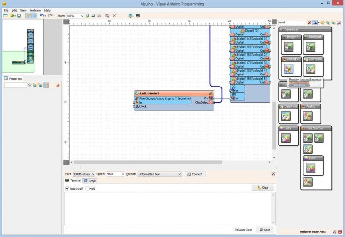This screenshot has height=237, width=345.
Task: Pick the Random Date/Time Generator component
Action: [x=310, y=69]
